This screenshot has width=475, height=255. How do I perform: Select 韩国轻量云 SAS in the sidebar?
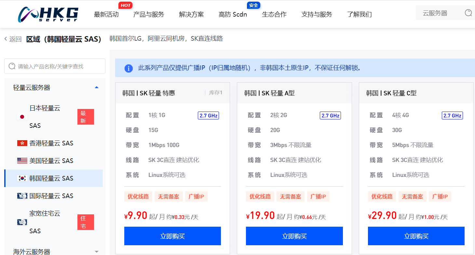54,178
